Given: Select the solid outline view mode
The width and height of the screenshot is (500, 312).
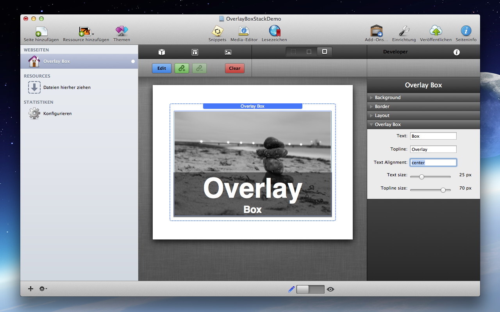Looking at the screenshot, I should [324, 51].
